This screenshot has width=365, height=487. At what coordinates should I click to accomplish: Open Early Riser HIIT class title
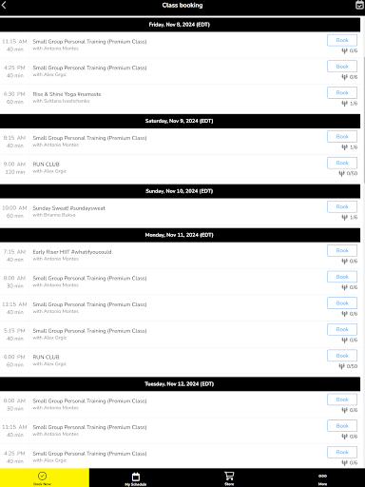72,252
